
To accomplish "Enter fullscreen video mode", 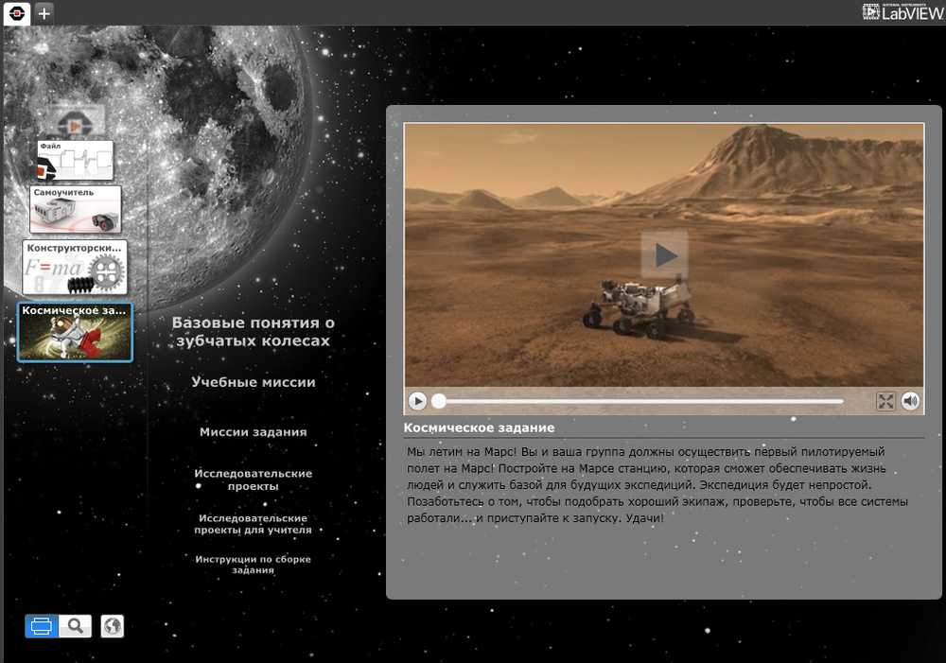I will click(885, 401).
